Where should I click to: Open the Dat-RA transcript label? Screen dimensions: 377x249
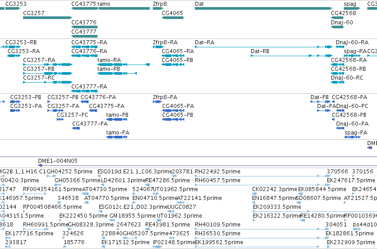coord(205,42)
